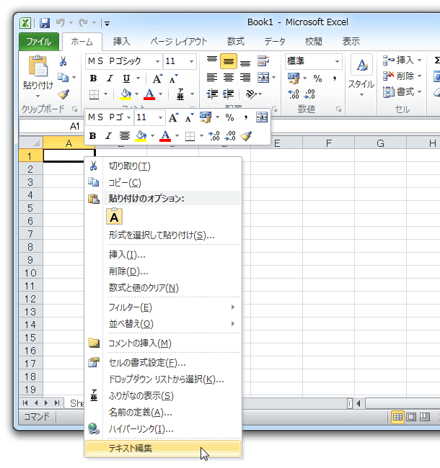Viewport: 440px width, 468px height.
Task: Toggle Italic in the ribbon
Action: [x=110, y=78]
